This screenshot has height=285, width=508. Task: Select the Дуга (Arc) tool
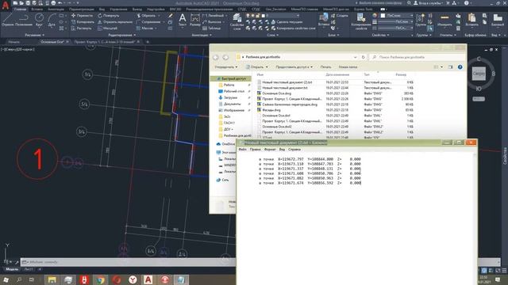point(52,20)
